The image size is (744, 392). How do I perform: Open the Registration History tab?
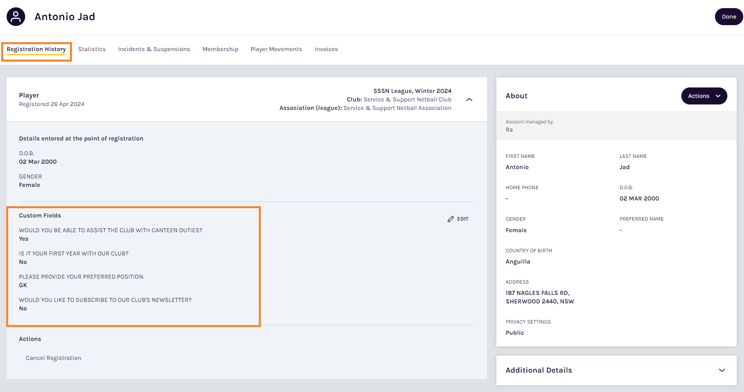pos(36,49)
